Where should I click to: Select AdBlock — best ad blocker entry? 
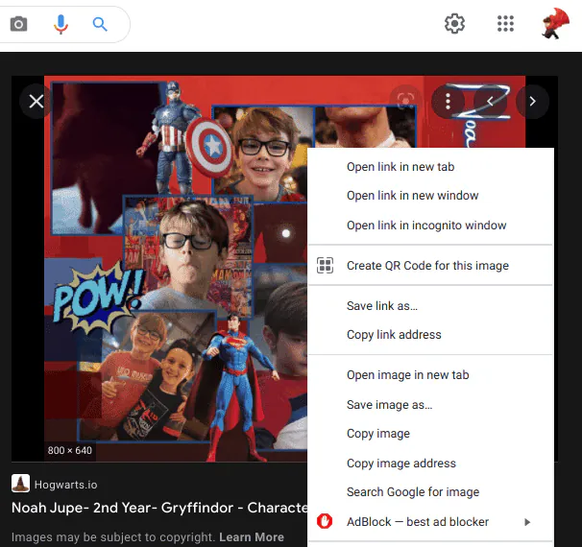tap(430, 522)
